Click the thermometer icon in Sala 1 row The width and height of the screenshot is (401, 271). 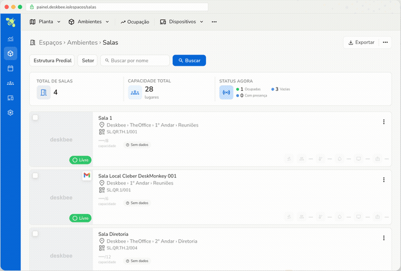pos(320,159)
